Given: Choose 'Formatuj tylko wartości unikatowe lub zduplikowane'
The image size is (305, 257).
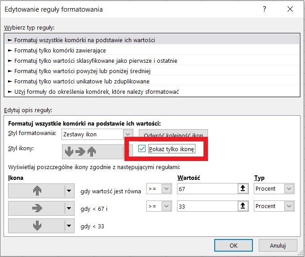Looking at the screenshot, I should click(x=82, y=81).
